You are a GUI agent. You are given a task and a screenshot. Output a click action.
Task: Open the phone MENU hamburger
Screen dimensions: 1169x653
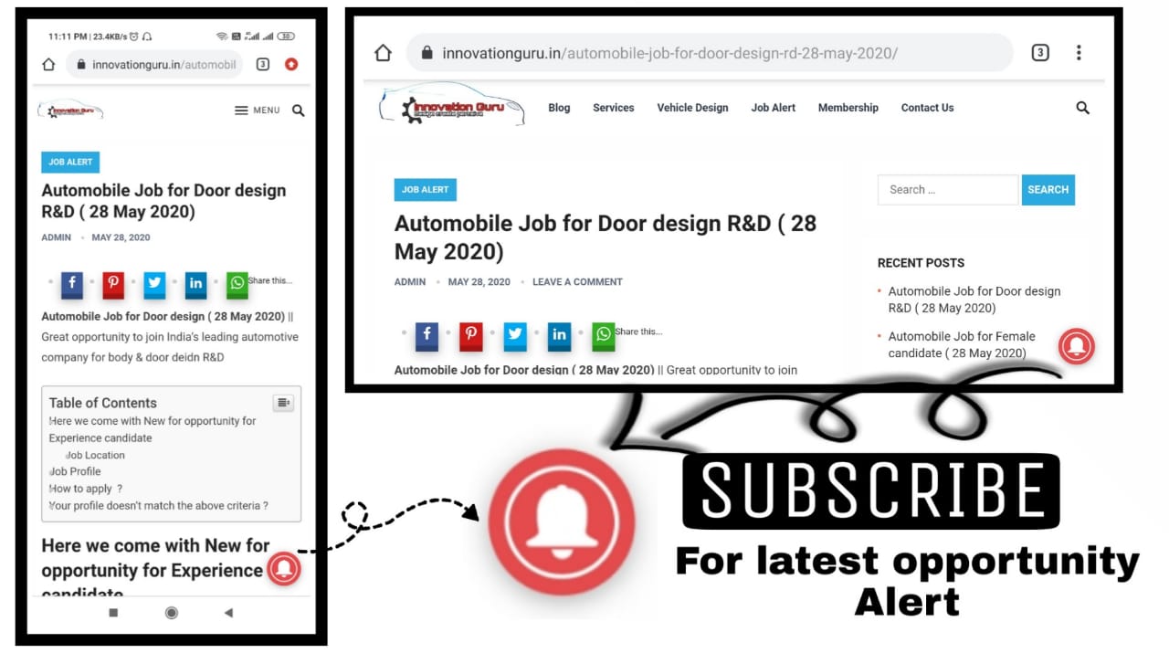[x=258, y=111]
